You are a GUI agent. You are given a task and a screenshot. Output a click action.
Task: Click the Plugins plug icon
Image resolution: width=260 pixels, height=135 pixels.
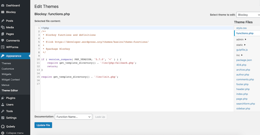(3, 98)
